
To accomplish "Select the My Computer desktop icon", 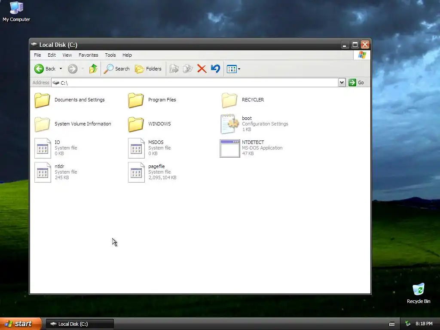I will click(x=16, y=12).
